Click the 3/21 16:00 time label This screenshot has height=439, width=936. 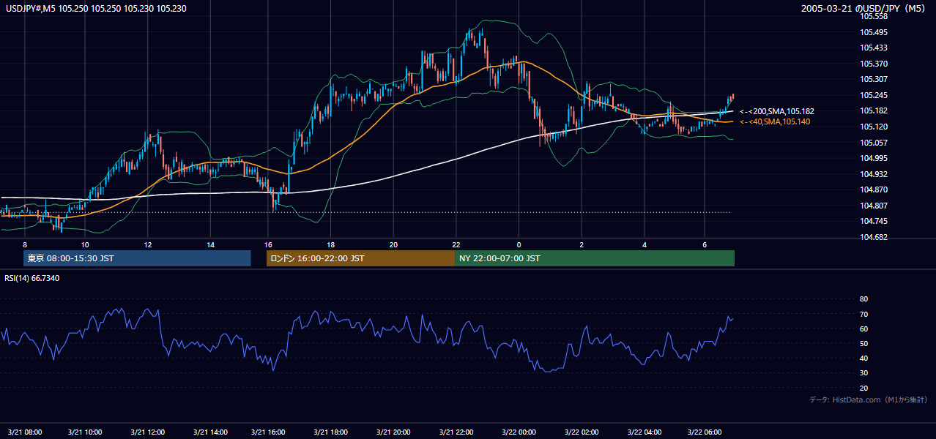point(267,432)
